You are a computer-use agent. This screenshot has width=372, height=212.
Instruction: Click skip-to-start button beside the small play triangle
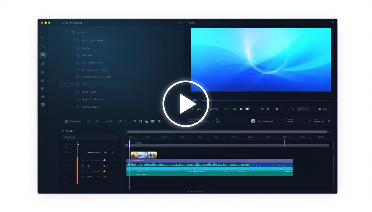(262, 109)
